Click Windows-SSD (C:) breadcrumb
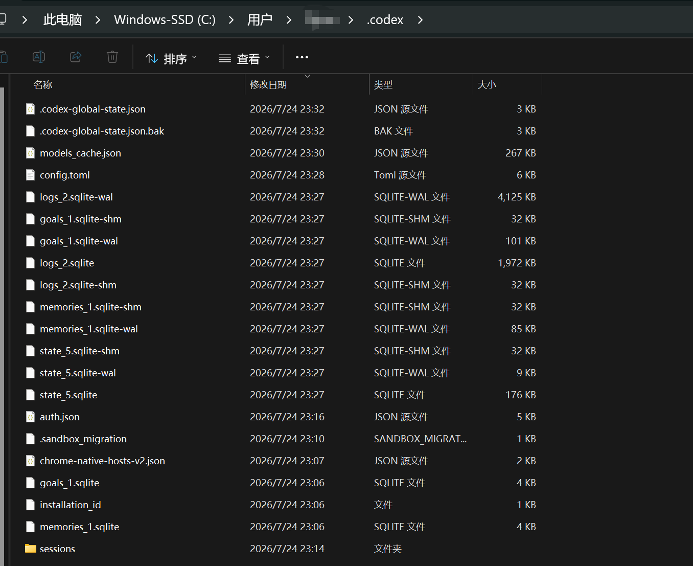693x566 pixels. tap(165, 20)
